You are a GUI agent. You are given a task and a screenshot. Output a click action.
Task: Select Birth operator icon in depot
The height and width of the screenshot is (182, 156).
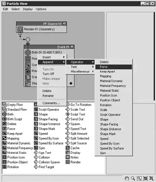(x=5, y=114)
